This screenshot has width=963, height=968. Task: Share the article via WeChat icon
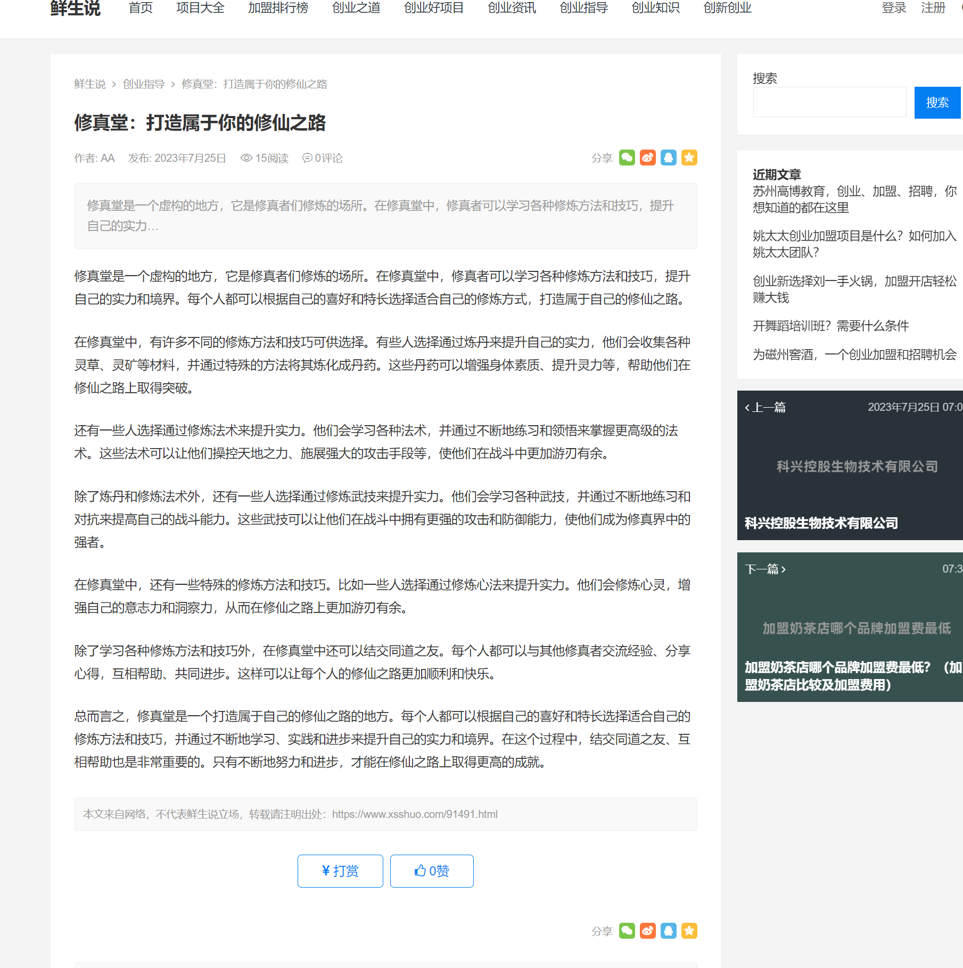tap(627, 158)
